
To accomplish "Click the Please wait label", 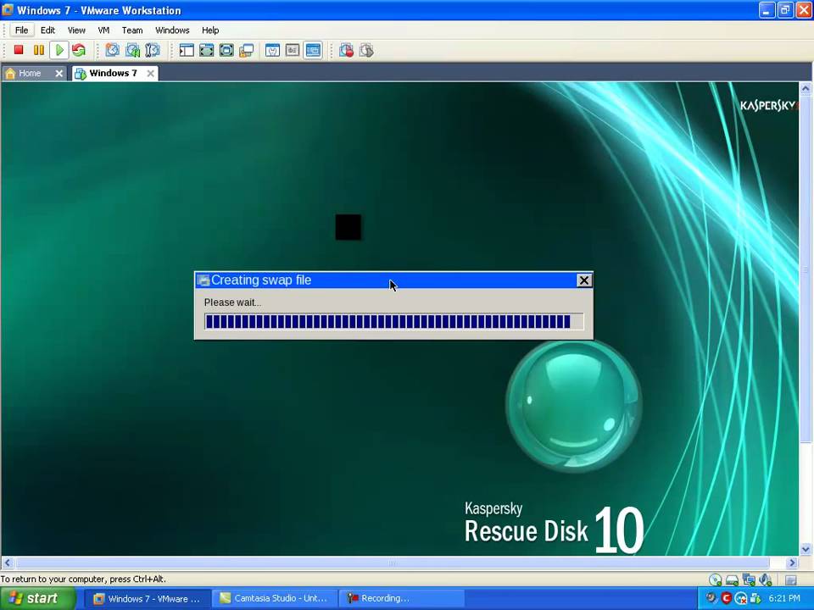I will click(232, 302).
